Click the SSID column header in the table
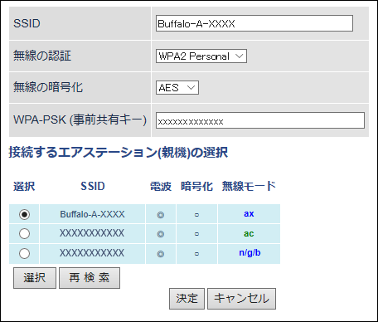Viewport: 378px width, 322px height. [x=93, y=186]
